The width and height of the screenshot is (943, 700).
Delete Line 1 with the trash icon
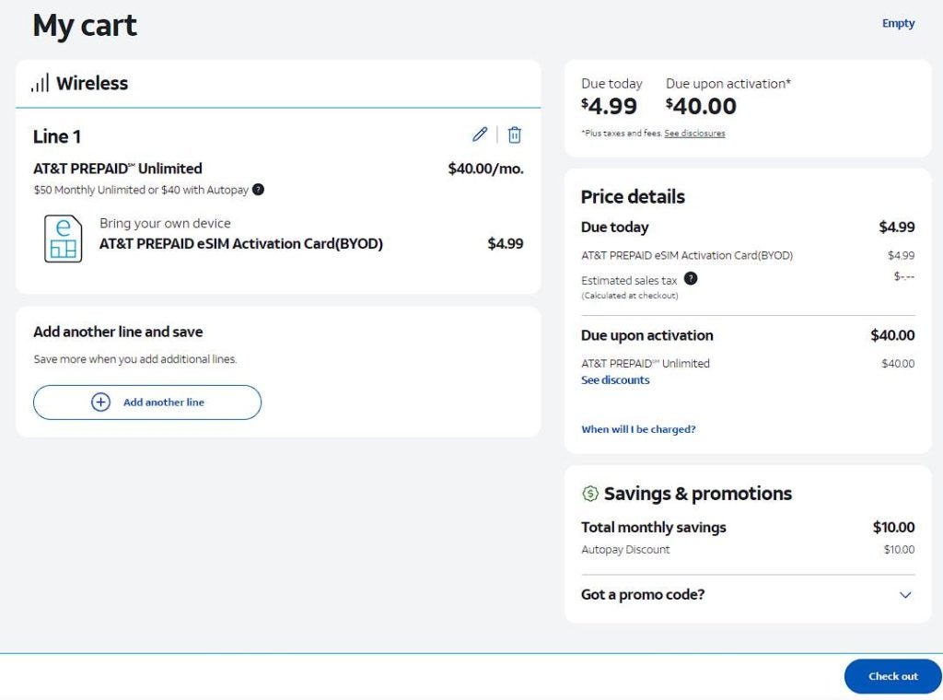pyautogui.click(x=515, y=134)
